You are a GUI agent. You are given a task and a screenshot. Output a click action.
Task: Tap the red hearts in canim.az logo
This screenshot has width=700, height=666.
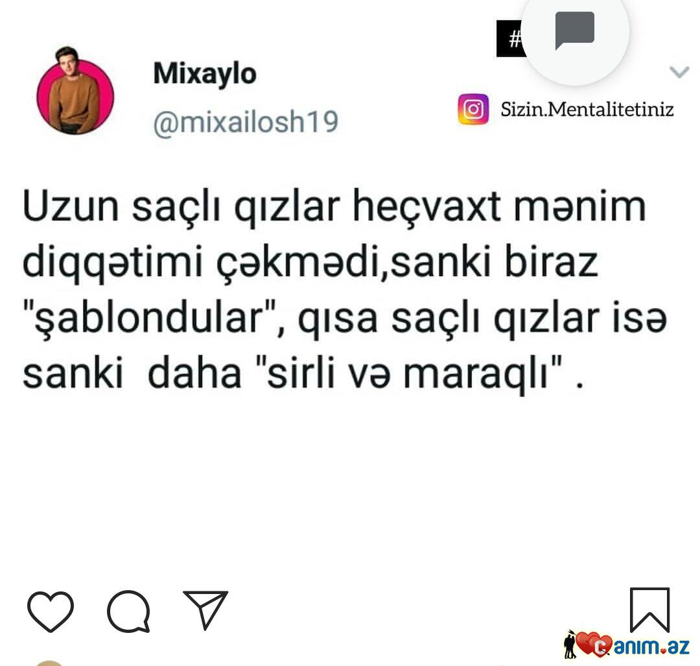pos(594,644)
